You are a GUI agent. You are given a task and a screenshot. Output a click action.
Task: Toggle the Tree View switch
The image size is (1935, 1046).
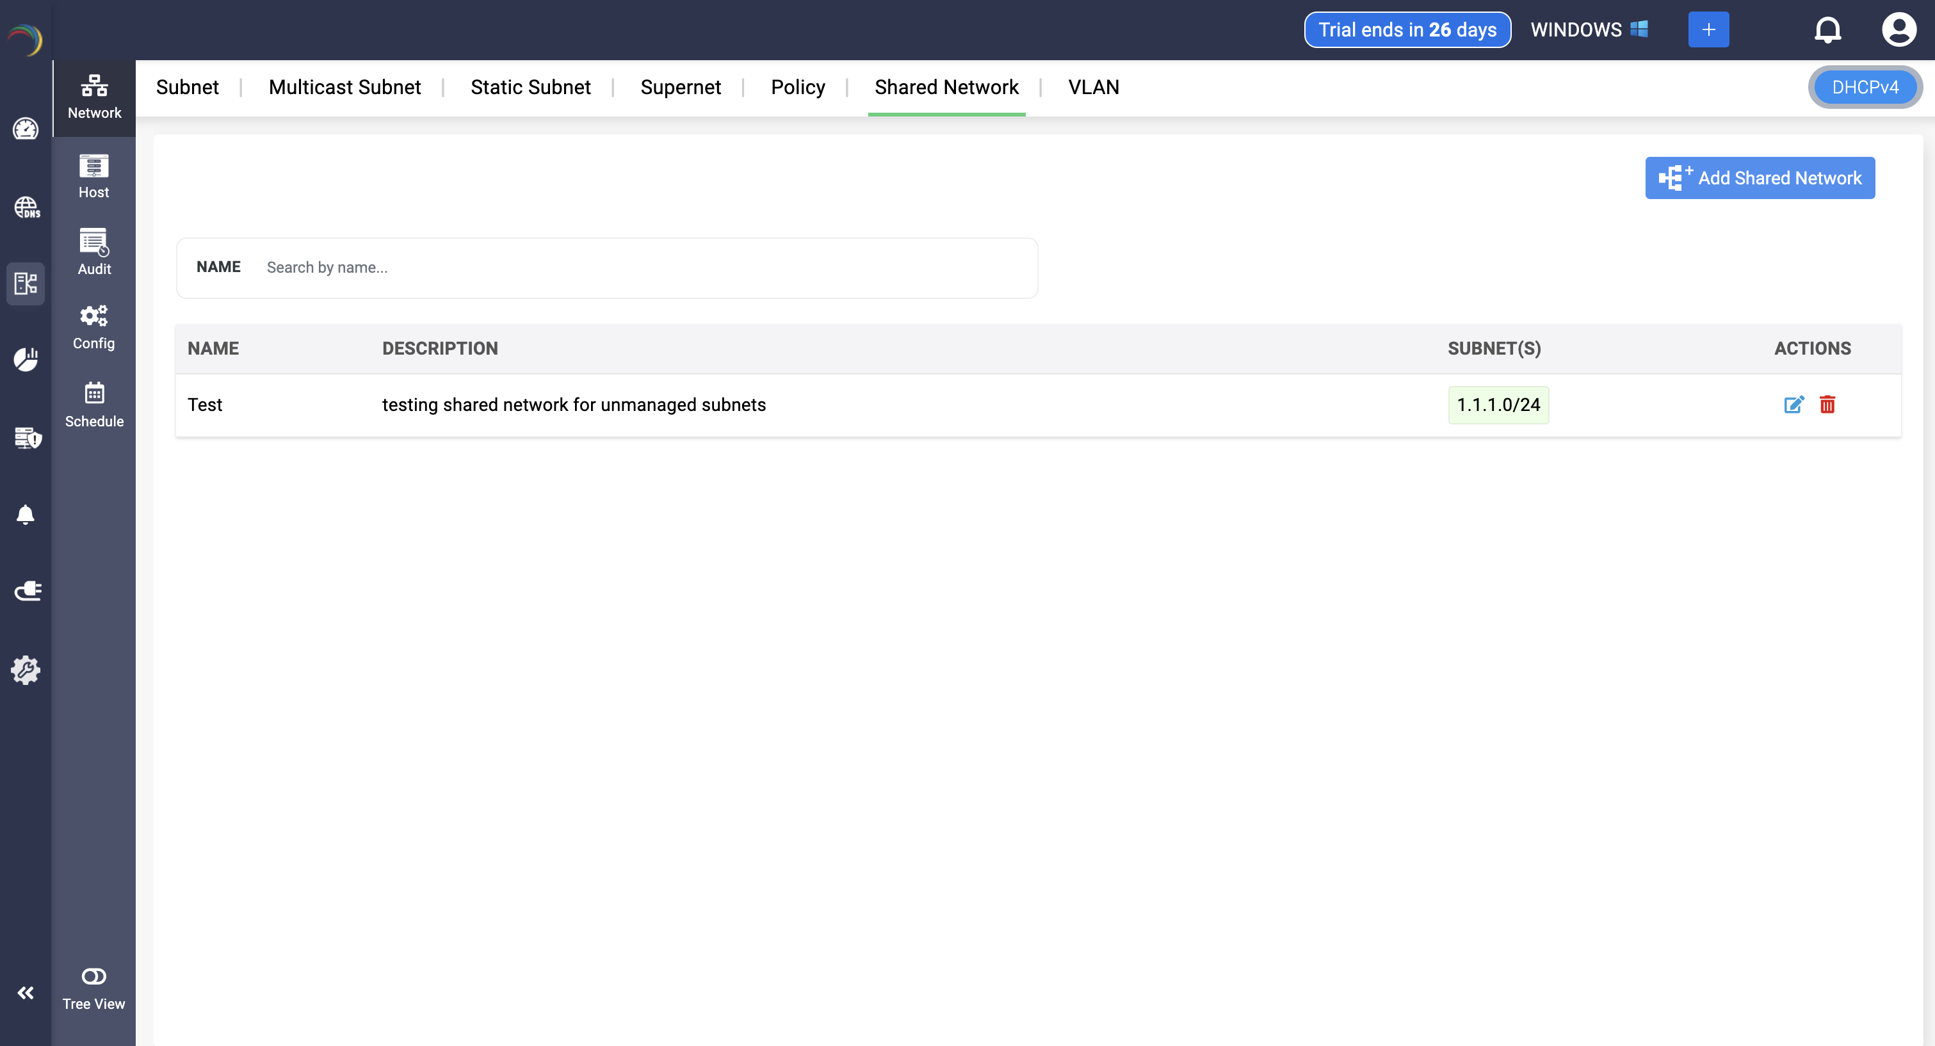click(94, 976)
